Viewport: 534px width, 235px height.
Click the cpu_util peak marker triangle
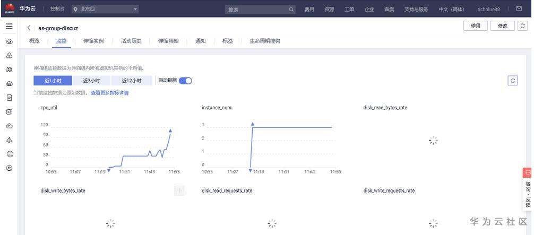coord(170,130)
